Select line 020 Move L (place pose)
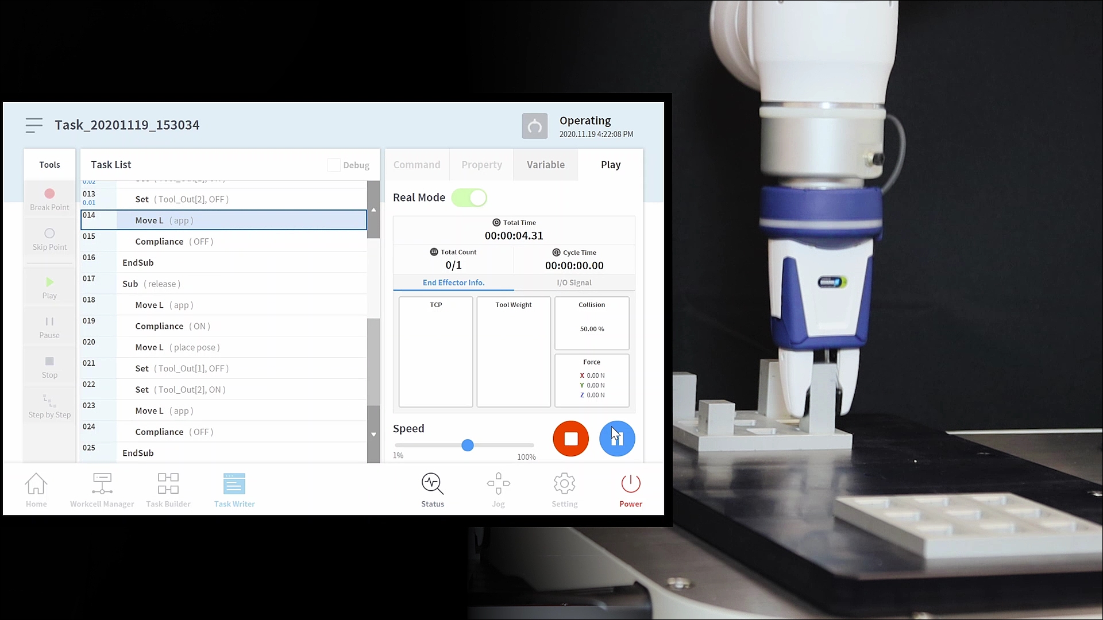1103x620 pixels. (x=224, y=347)
